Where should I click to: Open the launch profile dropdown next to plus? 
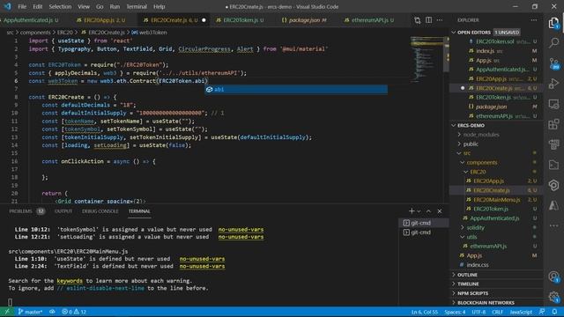click(419, 211)
